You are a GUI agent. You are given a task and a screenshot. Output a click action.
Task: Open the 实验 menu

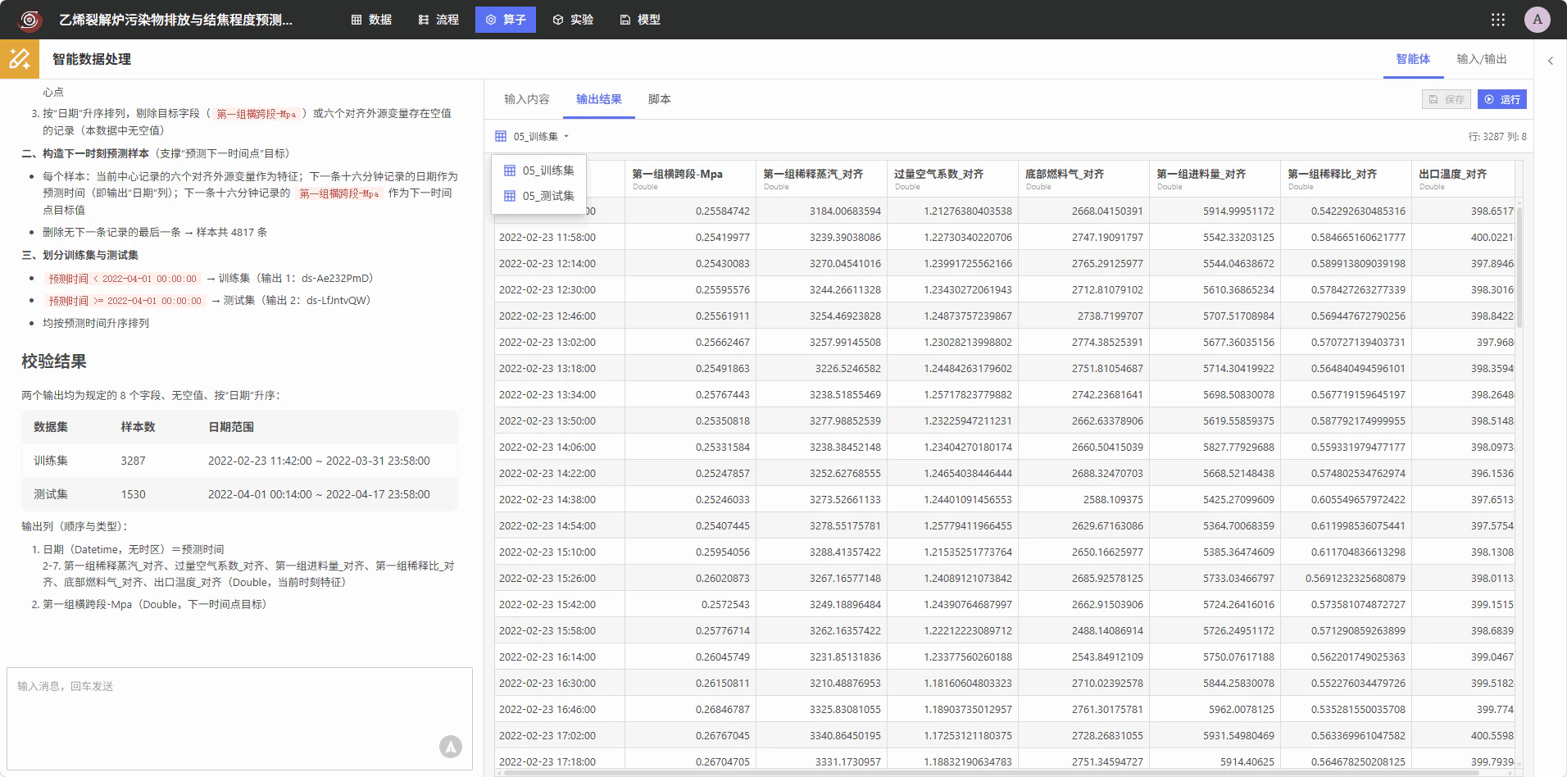click(x=573, y=20)
